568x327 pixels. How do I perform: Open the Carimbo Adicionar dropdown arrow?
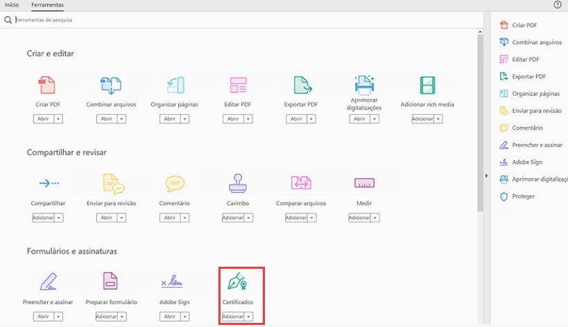(x=248, y=218)
